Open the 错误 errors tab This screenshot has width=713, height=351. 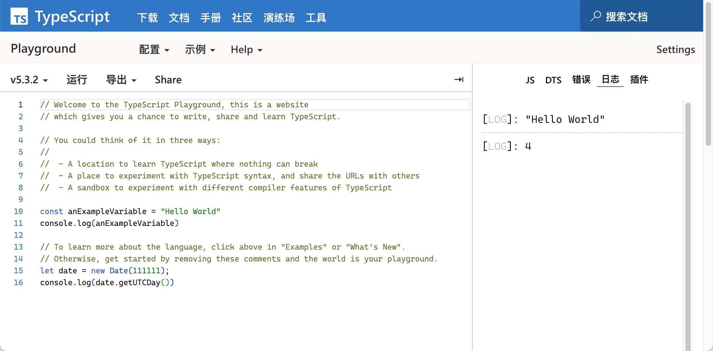pyautogui.click(x=581, y=80)
